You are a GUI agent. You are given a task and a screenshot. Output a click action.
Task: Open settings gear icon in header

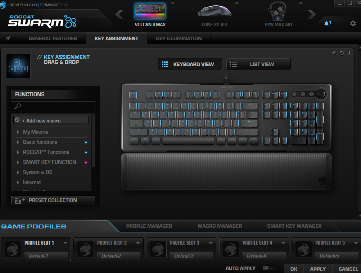coord(353,23)
